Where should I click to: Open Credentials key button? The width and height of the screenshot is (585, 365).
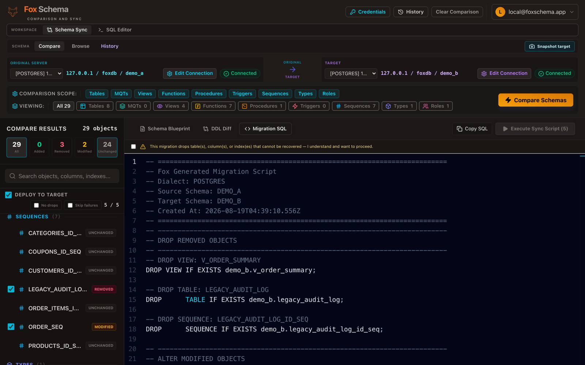[367, 12]
